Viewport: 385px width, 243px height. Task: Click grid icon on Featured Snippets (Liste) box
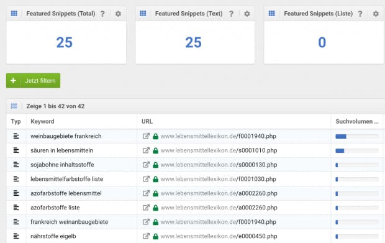pos(271,13)
